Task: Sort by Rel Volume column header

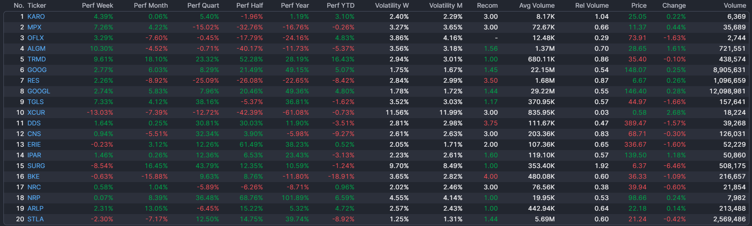Action: [x=592, y=6]
